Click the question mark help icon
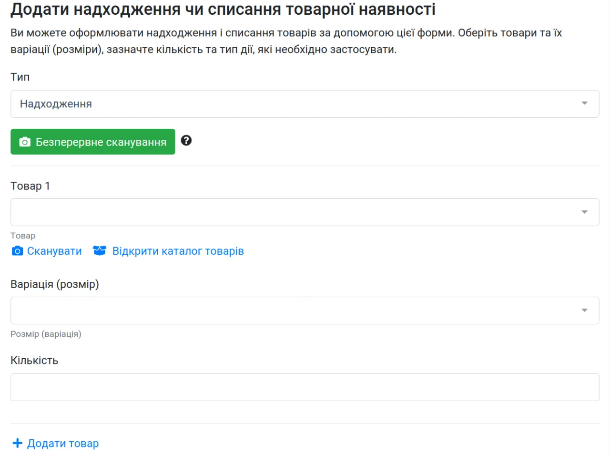 (186, 140)
